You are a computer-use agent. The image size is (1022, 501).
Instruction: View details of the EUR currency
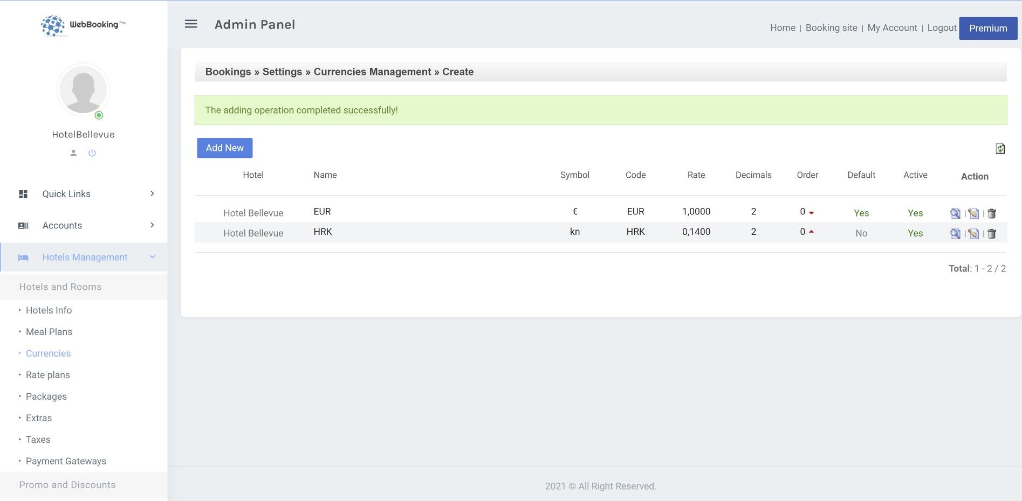coord(955,213)
